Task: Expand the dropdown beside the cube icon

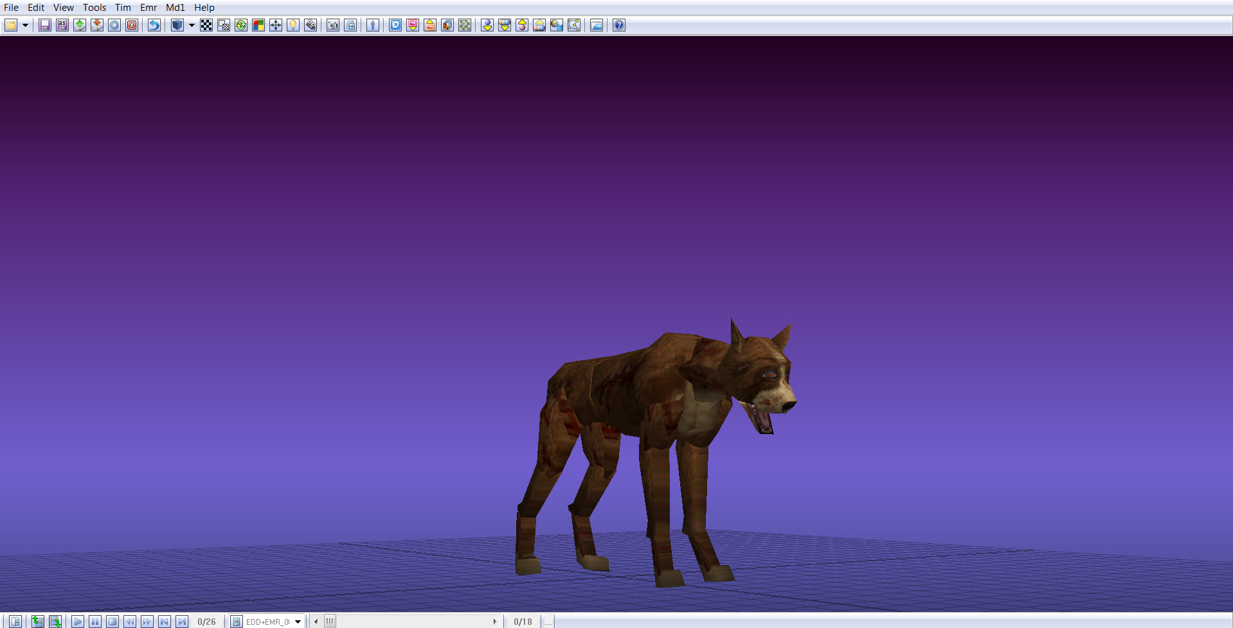Action: (192, 25)
